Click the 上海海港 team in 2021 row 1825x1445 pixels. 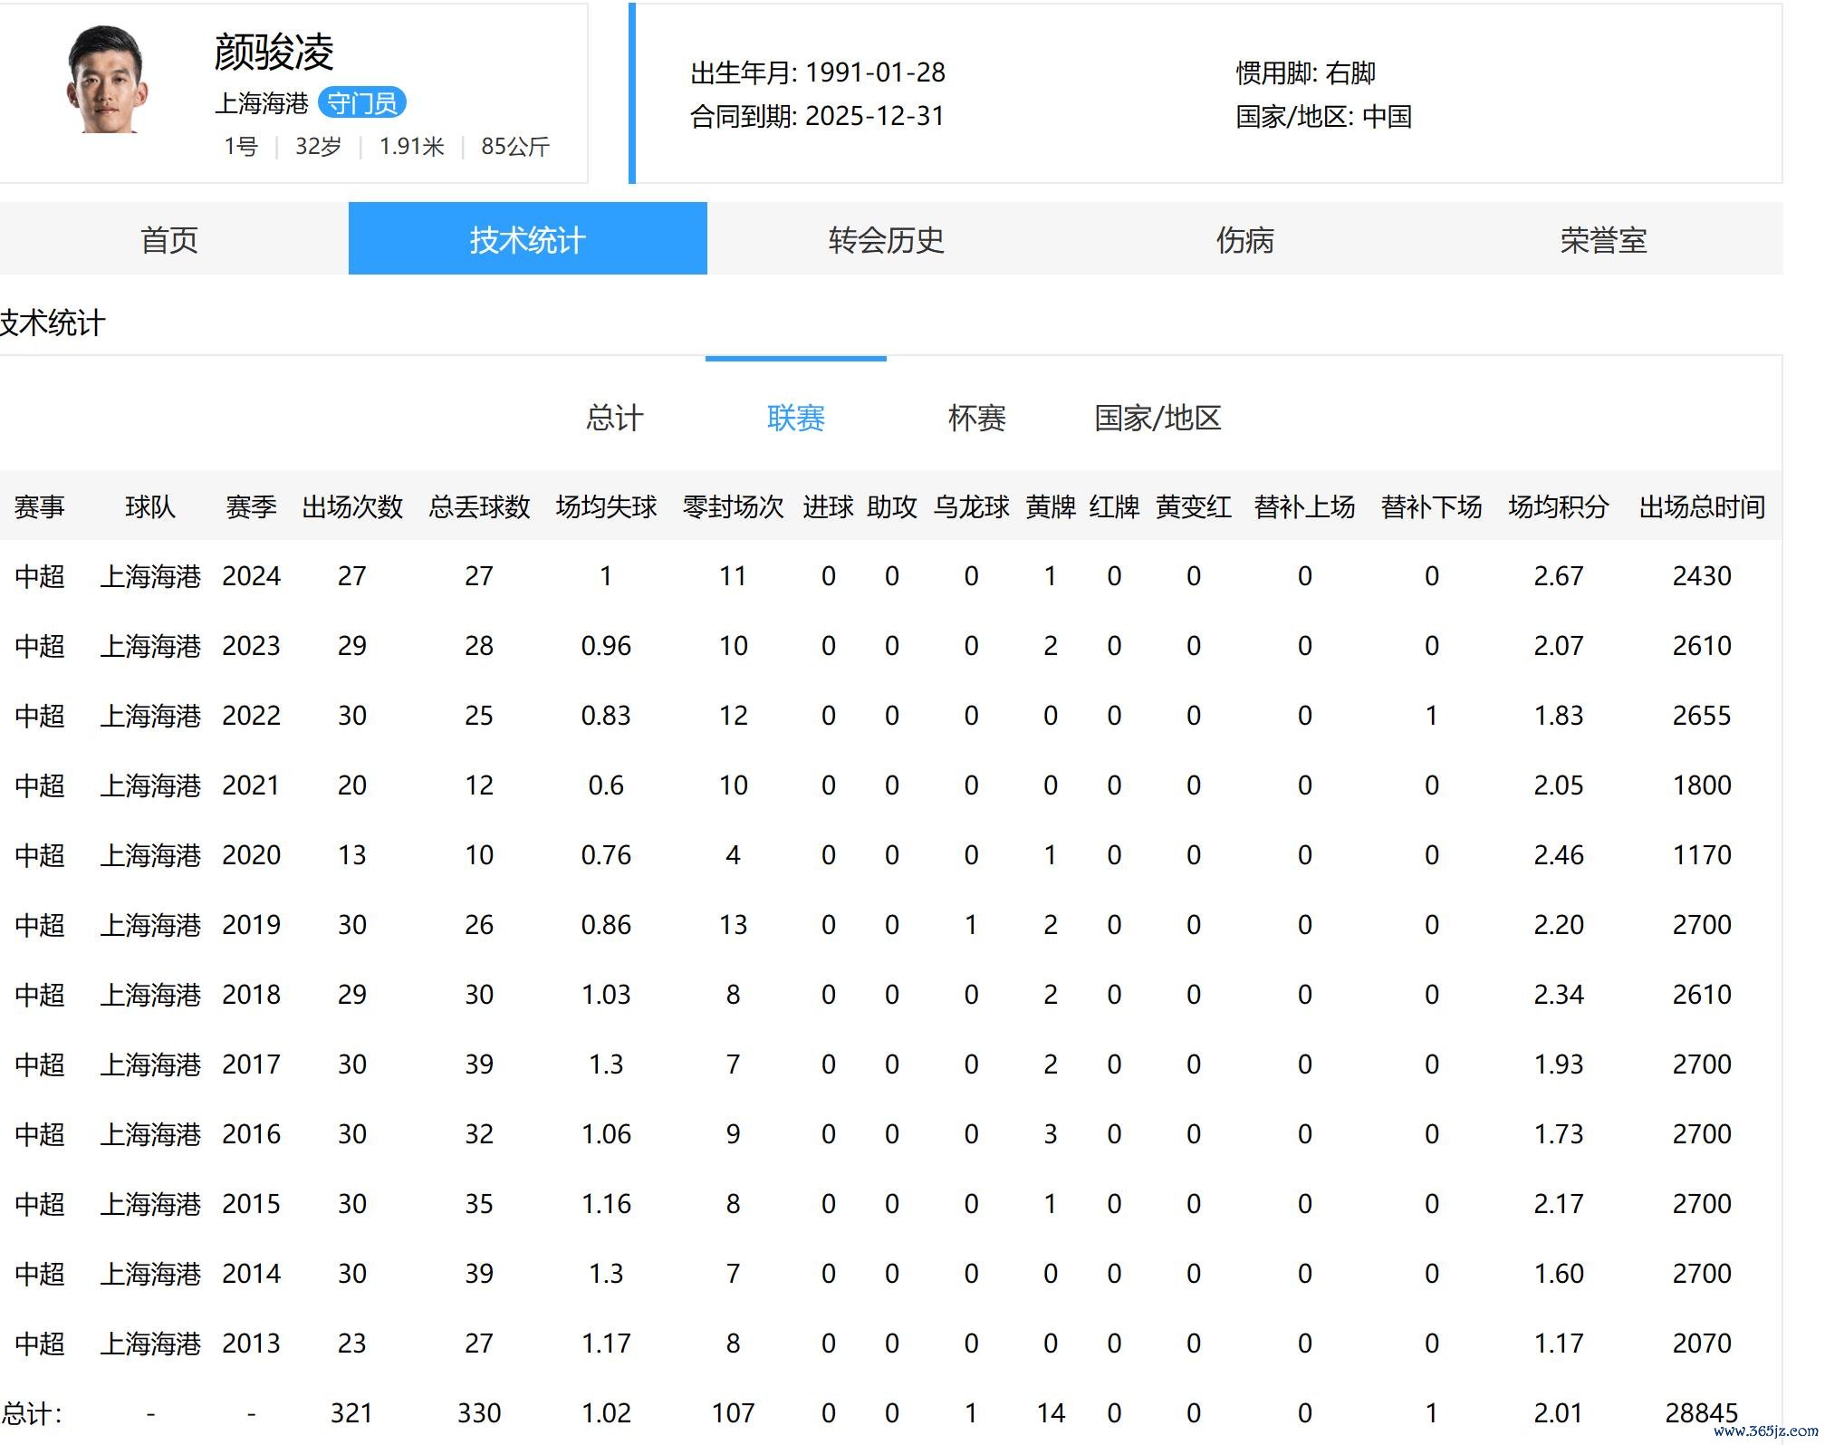coord(150,785)
